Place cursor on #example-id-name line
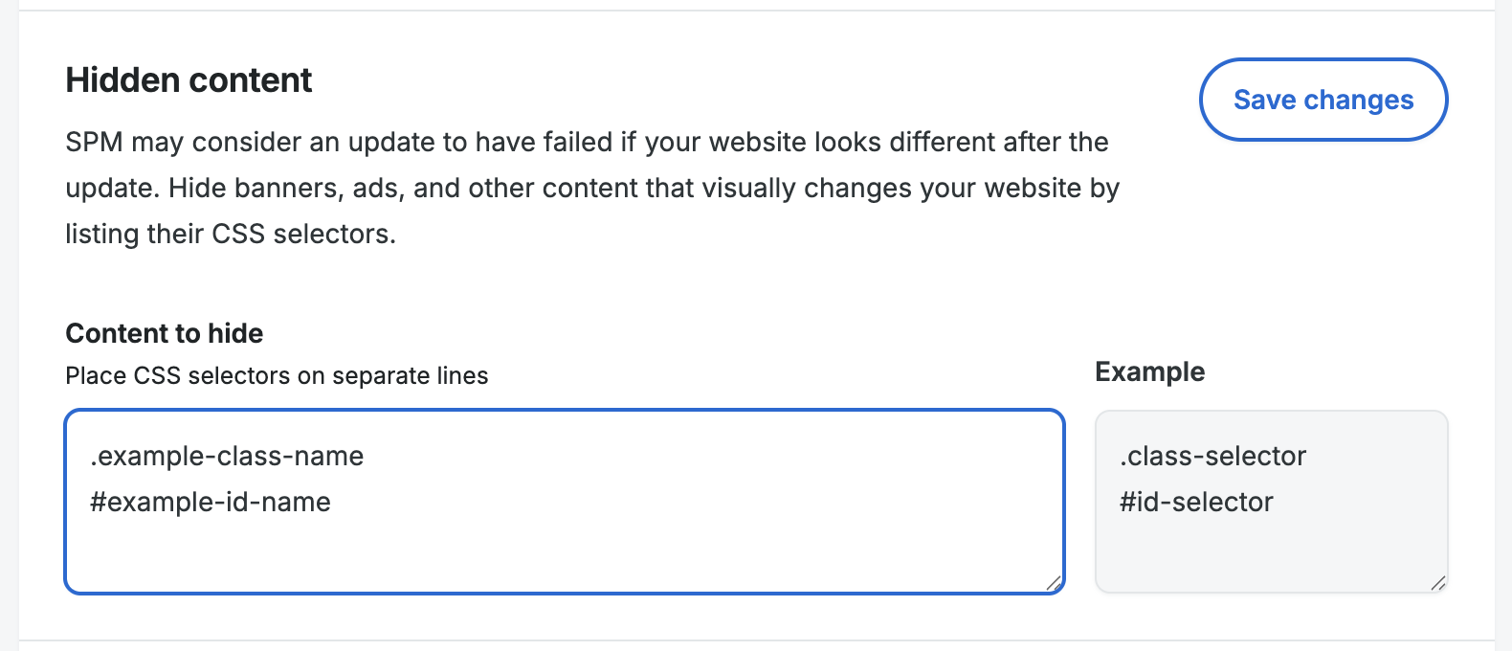Screen dimensions: 1512x651 [x=211, y=502]
